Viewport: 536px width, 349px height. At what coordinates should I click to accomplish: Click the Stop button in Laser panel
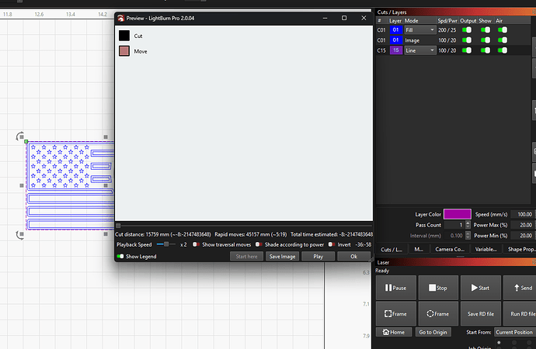tap(438, 288)
